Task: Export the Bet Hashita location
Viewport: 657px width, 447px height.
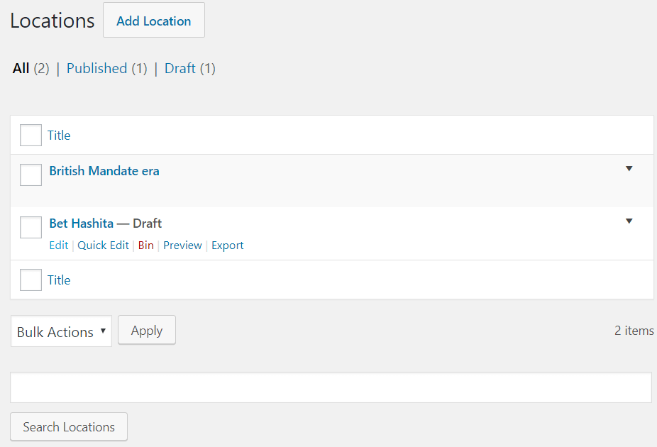Action: [x=227, y=245]
